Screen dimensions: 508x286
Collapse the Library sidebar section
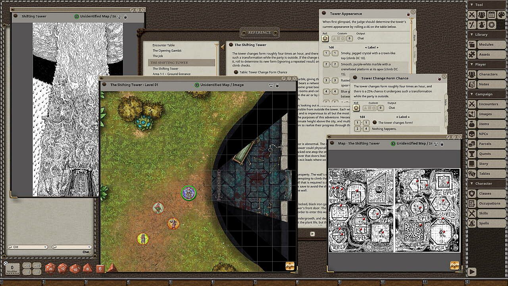(x=487, y=35)
